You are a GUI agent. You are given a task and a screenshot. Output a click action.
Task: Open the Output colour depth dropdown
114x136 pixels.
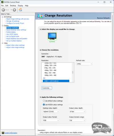[x=78, y=111]
